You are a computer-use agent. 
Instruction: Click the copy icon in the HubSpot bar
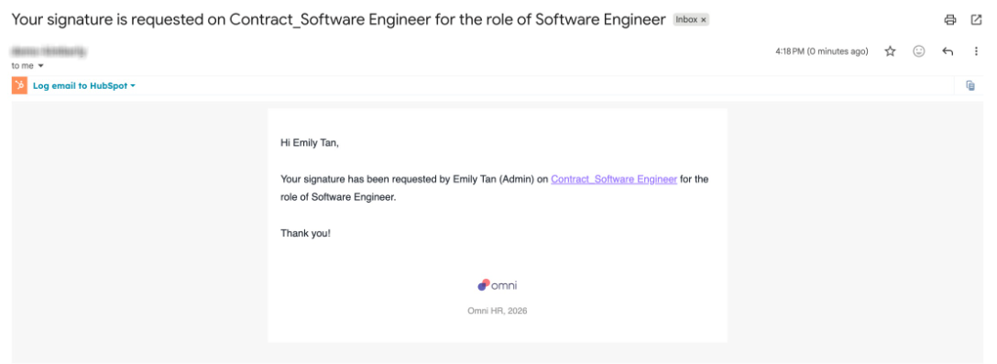point(970,85)
